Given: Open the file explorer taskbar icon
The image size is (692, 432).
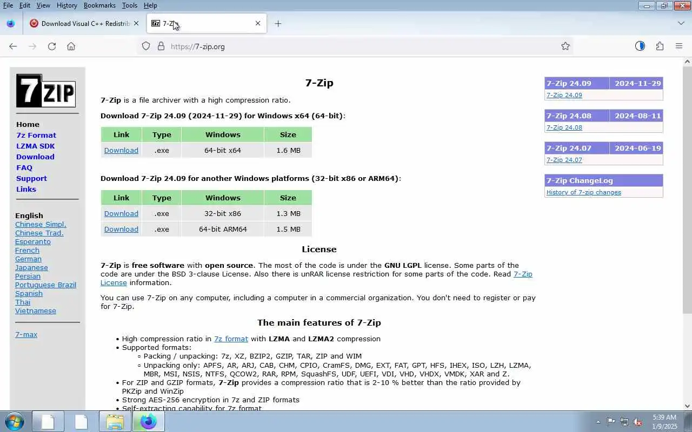Looking at the screenshot, I should (115, 421).
